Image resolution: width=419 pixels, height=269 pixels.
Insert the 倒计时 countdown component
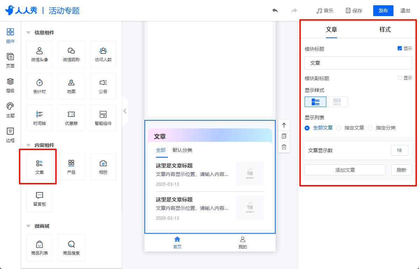pos(40,86)
